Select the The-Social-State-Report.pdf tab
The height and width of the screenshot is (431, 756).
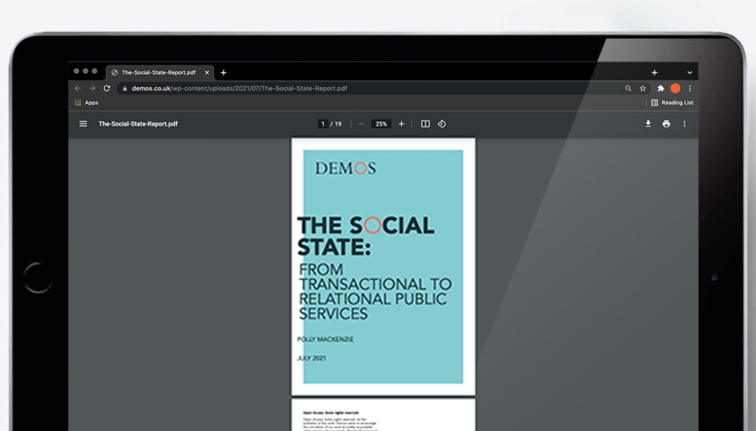[x=159, y=72]
